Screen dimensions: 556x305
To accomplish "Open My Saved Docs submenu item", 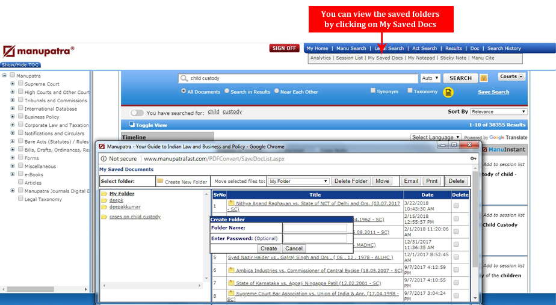I will coord(385,58).
